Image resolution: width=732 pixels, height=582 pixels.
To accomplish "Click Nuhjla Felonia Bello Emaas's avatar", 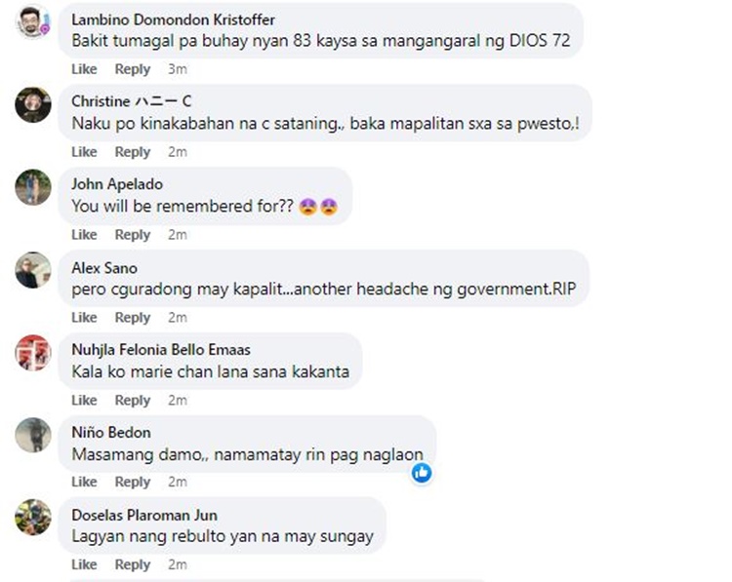I will 33,353.
